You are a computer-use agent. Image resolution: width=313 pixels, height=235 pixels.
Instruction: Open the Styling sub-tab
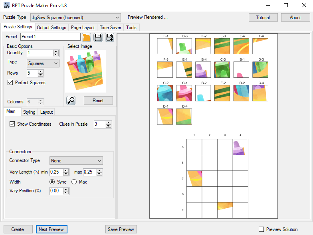(29, 112)
